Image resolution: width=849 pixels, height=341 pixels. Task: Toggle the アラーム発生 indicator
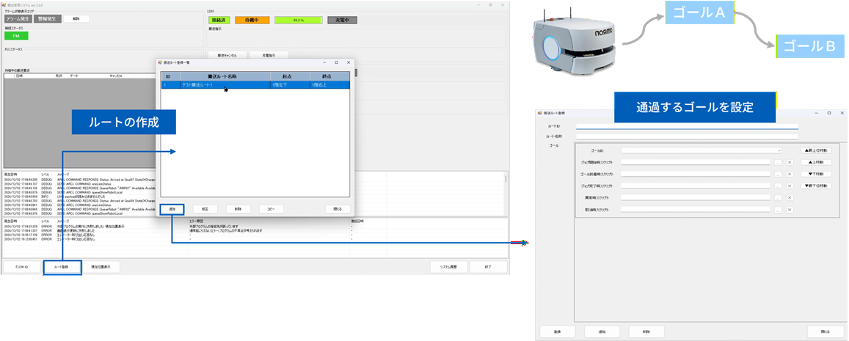[x=18, y=19]
